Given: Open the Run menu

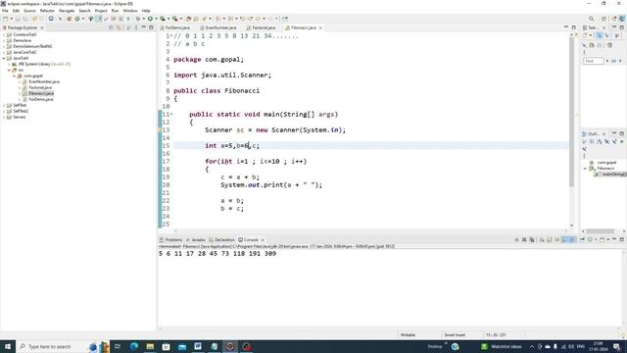Looking at the screenshot, I should point(116,11).
